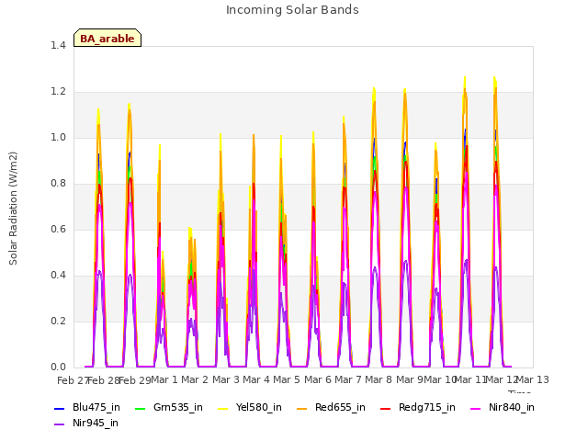Click the 0.8 y-axis tick label
The width and height of the screenshot is (588, 441).
pyautogui.click(x=58, y=184)
